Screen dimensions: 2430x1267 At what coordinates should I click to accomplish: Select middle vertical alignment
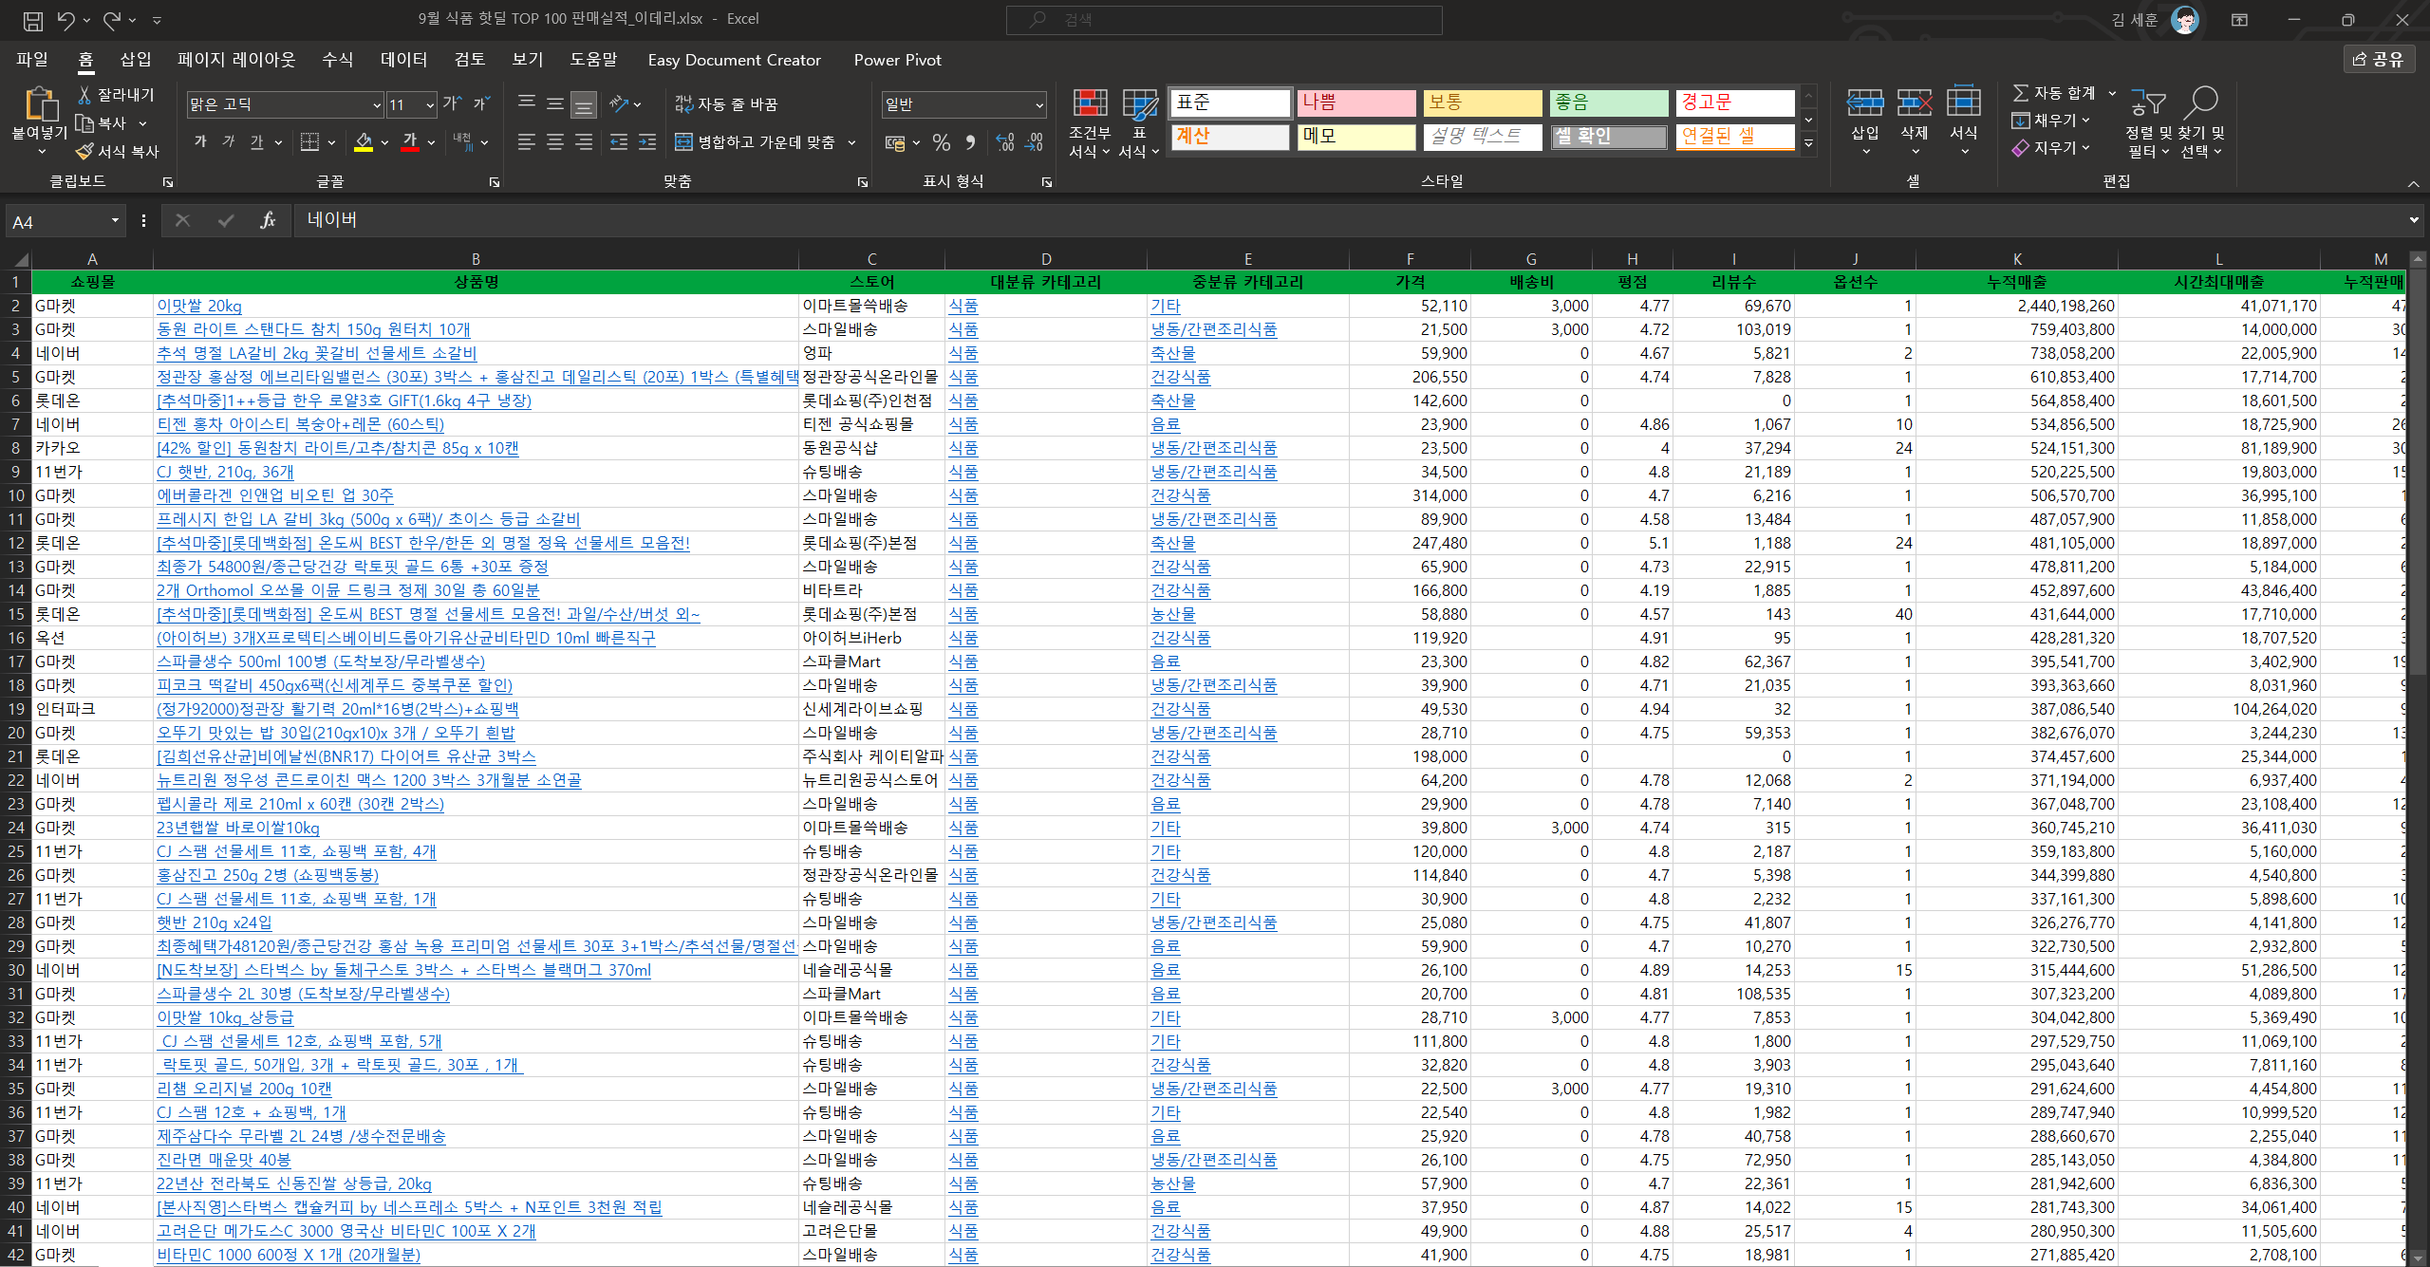pos(555,103)
